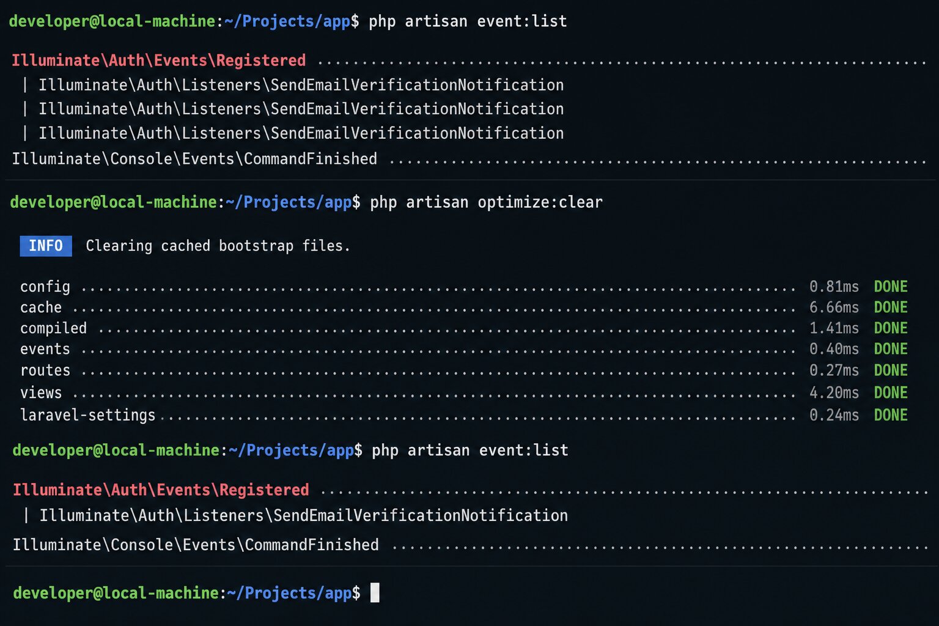Click the blinking cursor block at final prompt
Image resolution: width=939 pixels, height=626 pixels.
375,592
